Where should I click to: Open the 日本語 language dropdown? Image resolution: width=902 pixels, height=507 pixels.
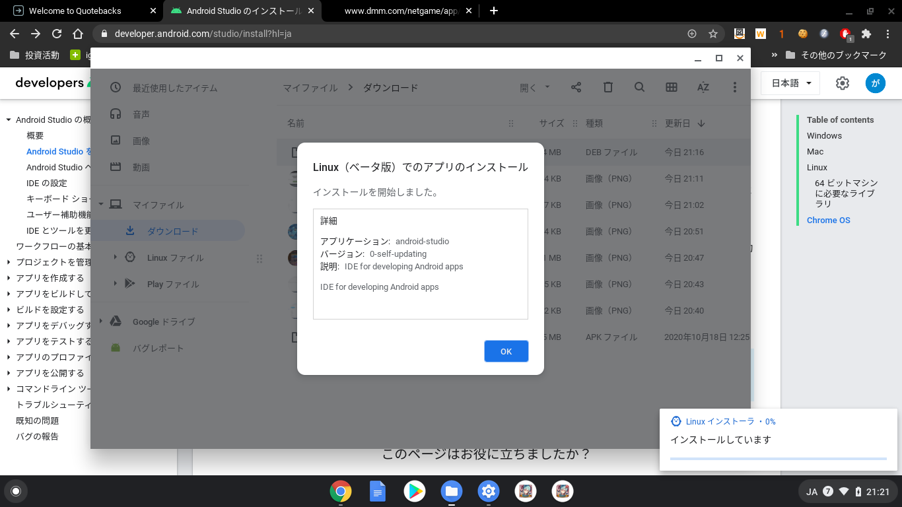pyautogui.click(x=790, y=83)
